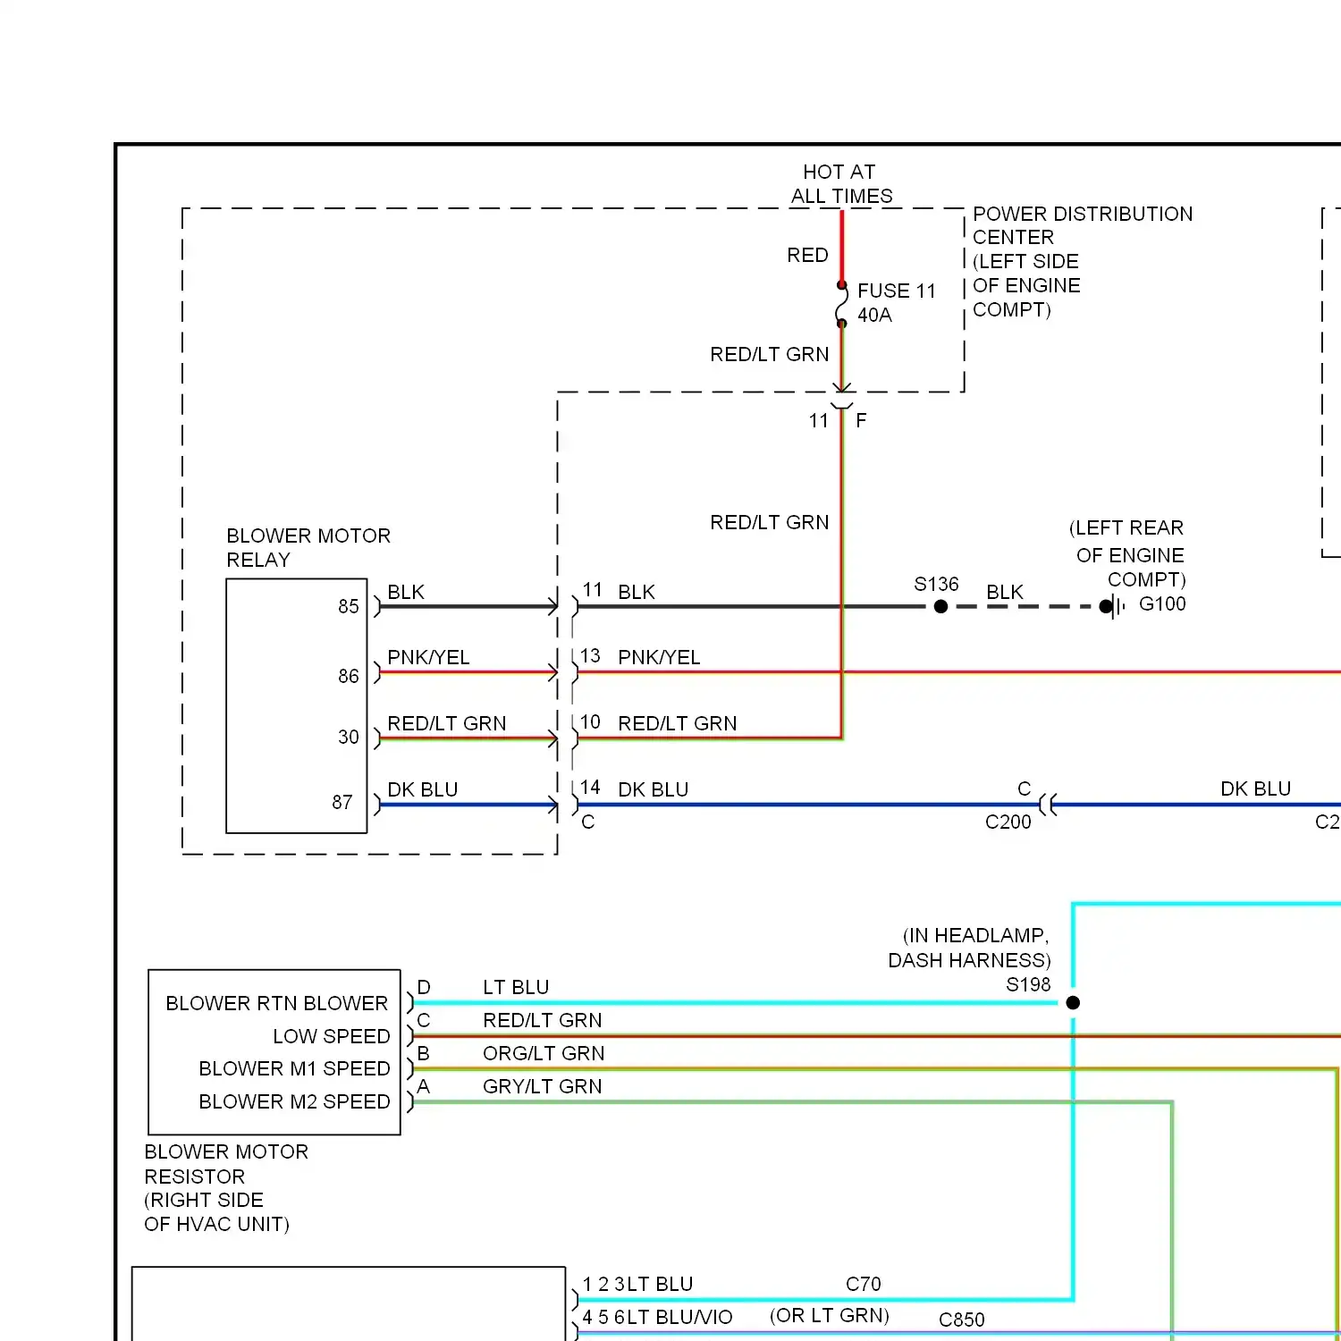Viewport: 1341px width, 1341px height.
Task: Click the '4 5 6LT BLU/VIO' wire label
Action: 657,1317
